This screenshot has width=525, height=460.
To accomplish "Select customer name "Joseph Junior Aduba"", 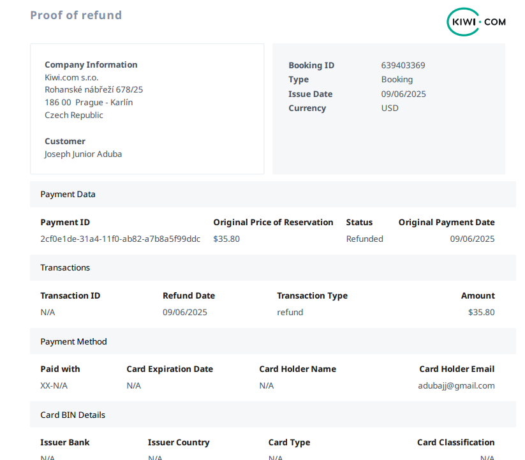I will click(83, 154).
